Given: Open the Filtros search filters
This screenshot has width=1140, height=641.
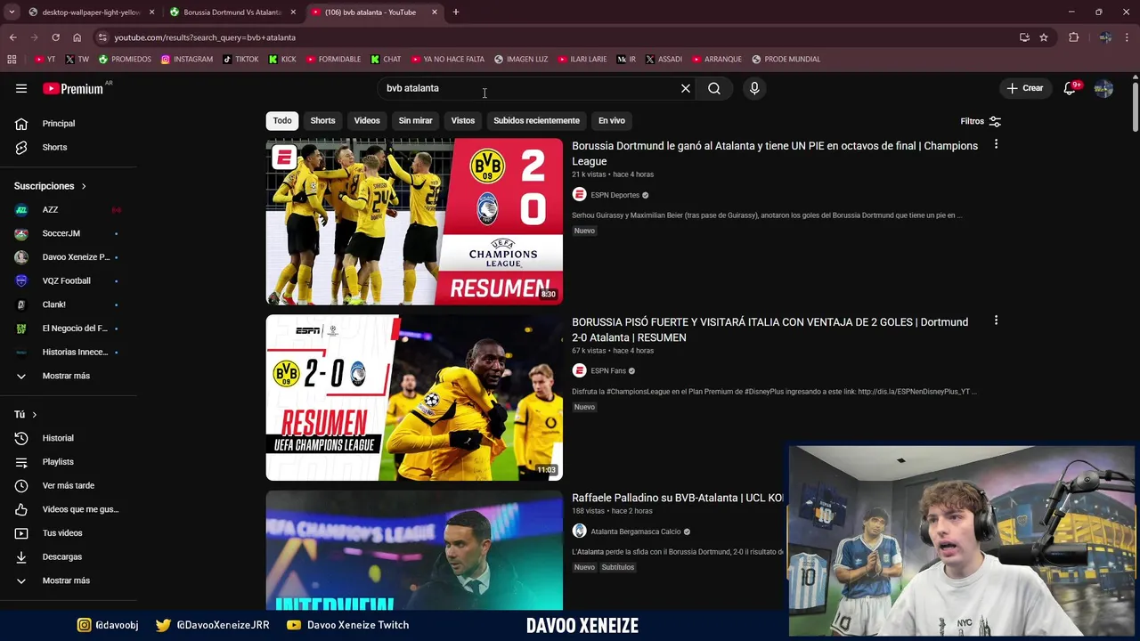Looking at the screenshot, I should point(981,121).
